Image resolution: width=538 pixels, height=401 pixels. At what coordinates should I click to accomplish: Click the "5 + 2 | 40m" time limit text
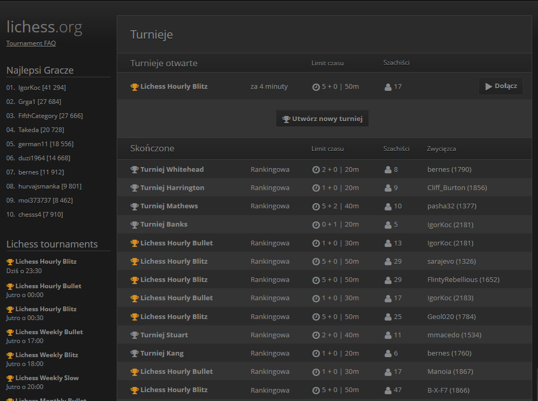click(x=340, y=206)
